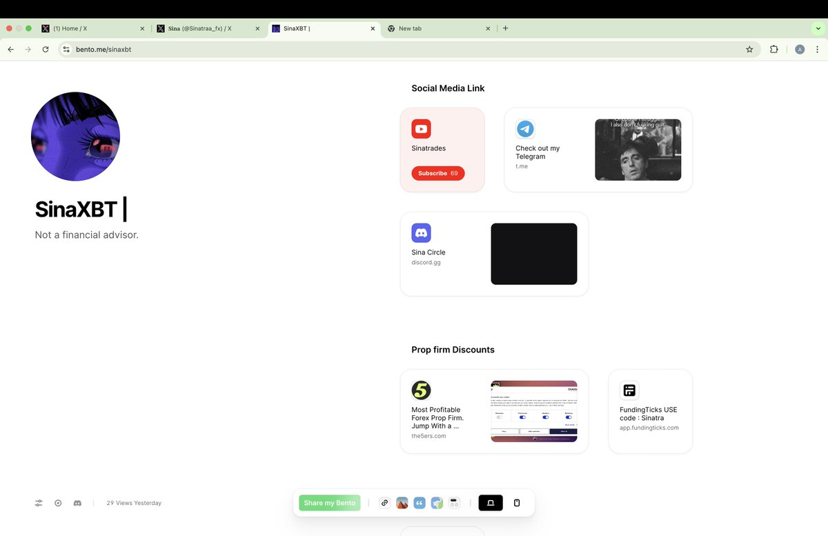Click the Share my Bento button
The height and width of the screenshot is (536, 828).
[329, 503]
